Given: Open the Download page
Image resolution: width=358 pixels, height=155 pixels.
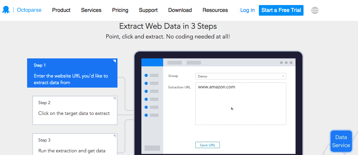Looking at the screenshot, I should [180, 10].
